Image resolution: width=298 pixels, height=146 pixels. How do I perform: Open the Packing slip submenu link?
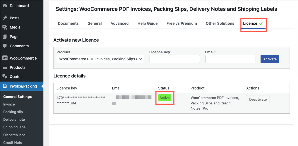pyautogui.click(x=13, y=112)
